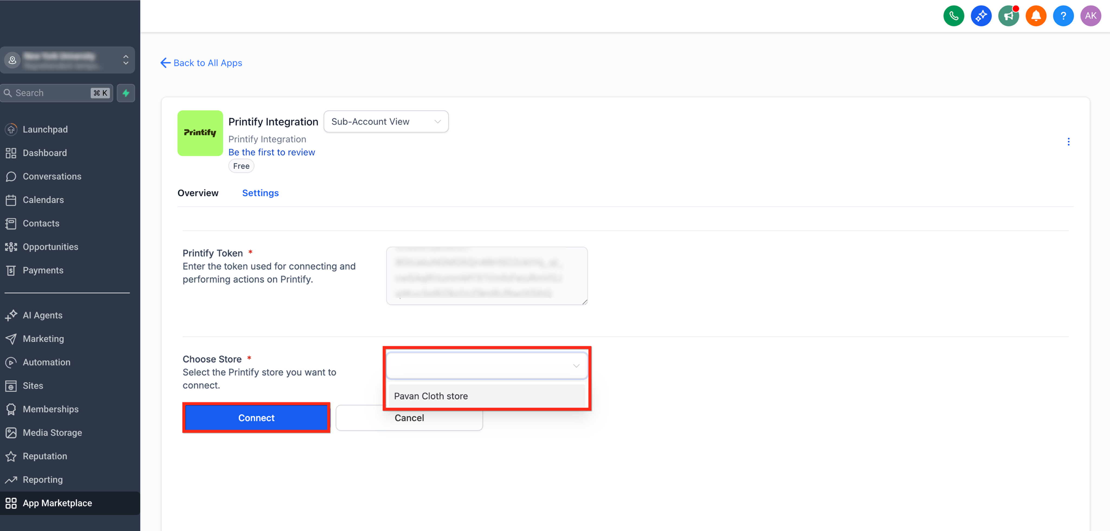Click into the Printify Token text area

[486, 276]
